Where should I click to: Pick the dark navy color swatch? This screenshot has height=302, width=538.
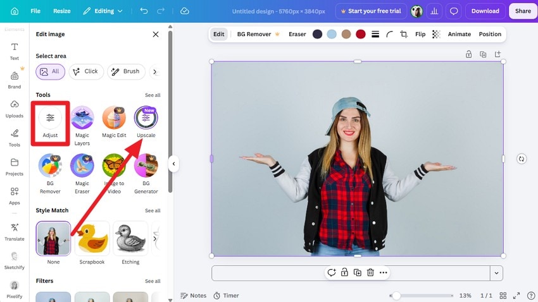(317, 34)
